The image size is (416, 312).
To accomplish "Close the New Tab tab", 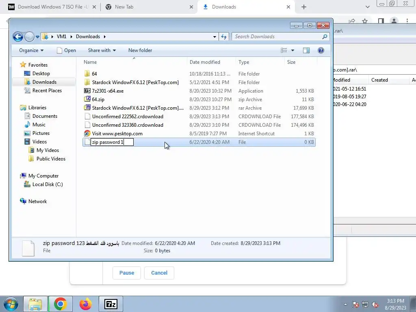I will click(191, 7).
